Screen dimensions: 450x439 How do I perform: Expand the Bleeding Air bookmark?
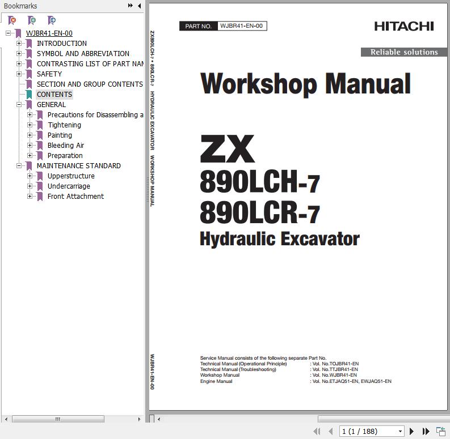pos(30,145)
